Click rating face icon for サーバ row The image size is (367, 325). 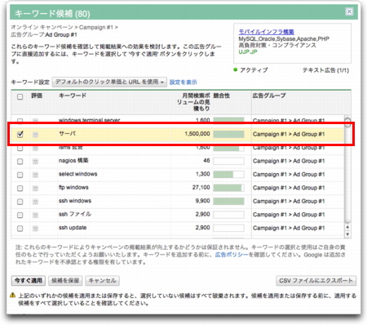click(35, 135)
